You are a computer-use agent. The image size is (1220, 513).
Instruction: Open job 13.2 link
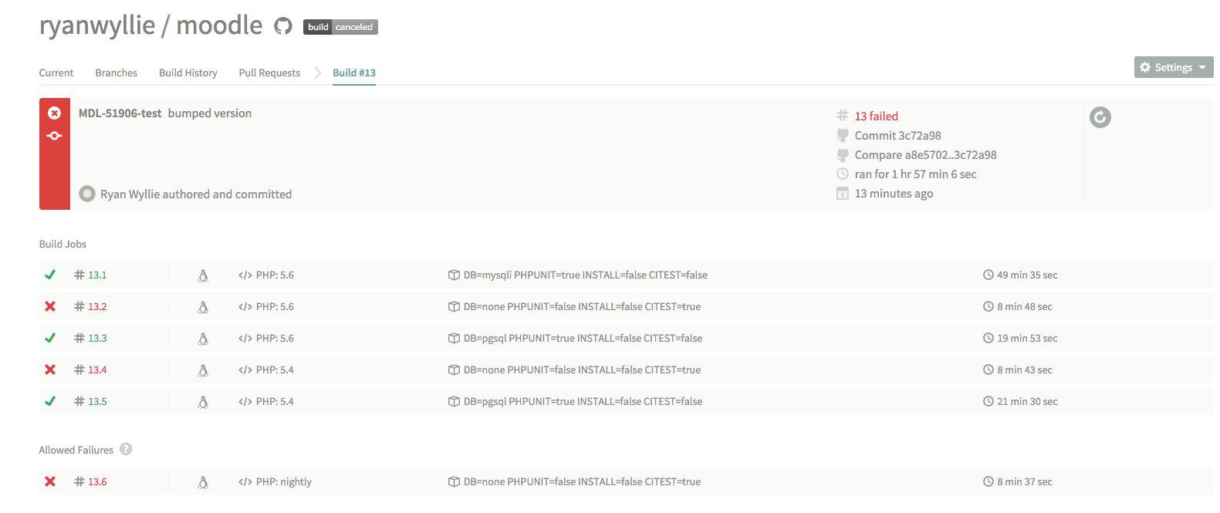point(97,306)
